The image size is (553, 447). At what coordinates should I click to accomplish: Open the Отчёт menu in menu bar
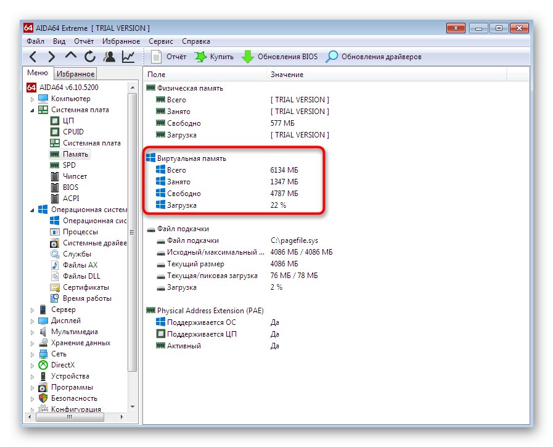pyautogui.click(x=84, y=41)
